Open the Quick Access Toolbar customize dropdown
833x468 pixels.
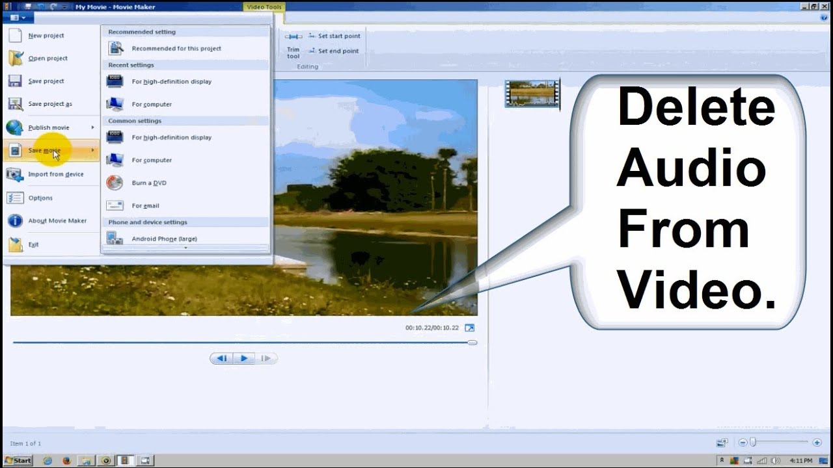tap(64, 7)
